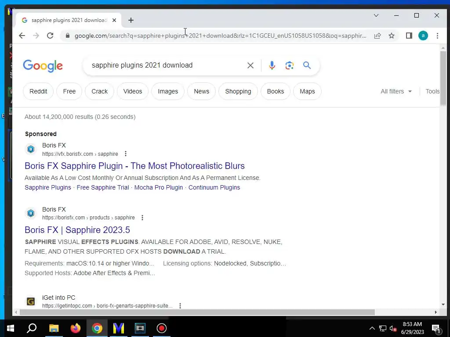
Task: Open the Continuum Plugins sitelink
Action: click(214, 187)
